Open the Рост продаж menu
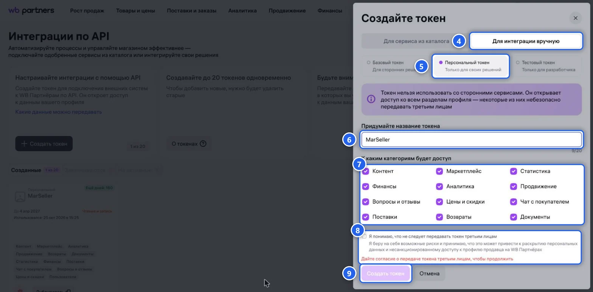Screen dimensions: 593x292 click(87, 11)
